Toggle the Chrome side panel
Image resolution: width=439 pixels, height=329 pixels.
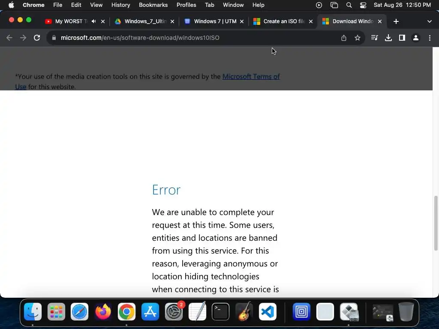[x=402, y=38]
